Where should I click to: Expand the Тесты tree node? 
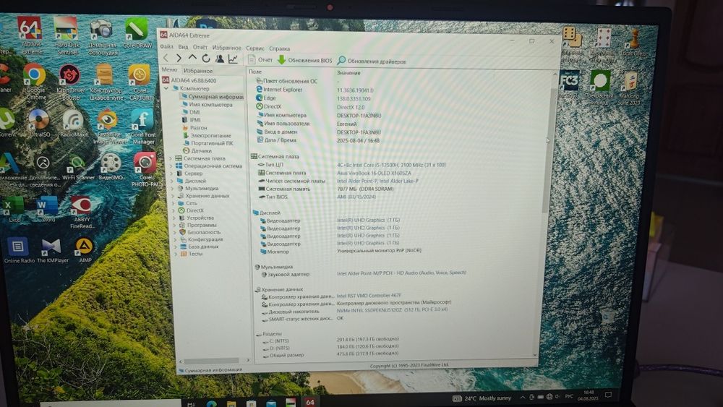pyautogui.click(x=176, y=254)
